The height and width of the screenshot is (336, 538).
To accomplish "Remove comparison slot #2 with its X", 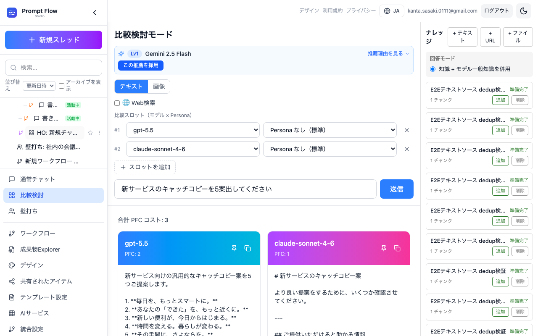I will tap(407, 149).
